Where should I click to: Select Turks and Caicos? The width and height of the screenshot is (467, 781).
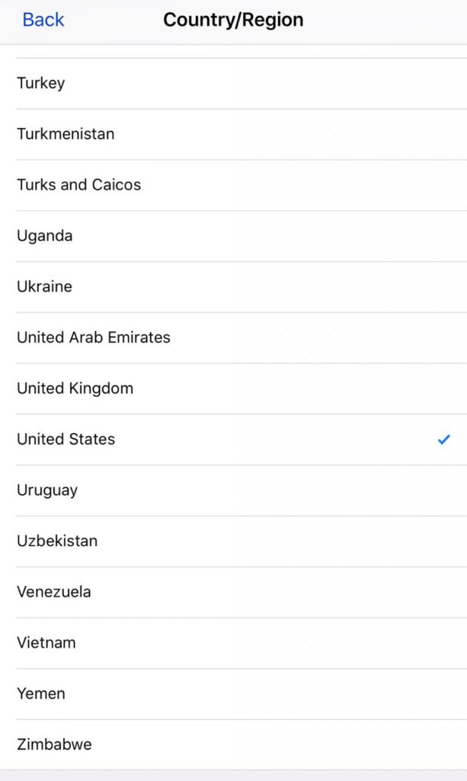(233, 185)
